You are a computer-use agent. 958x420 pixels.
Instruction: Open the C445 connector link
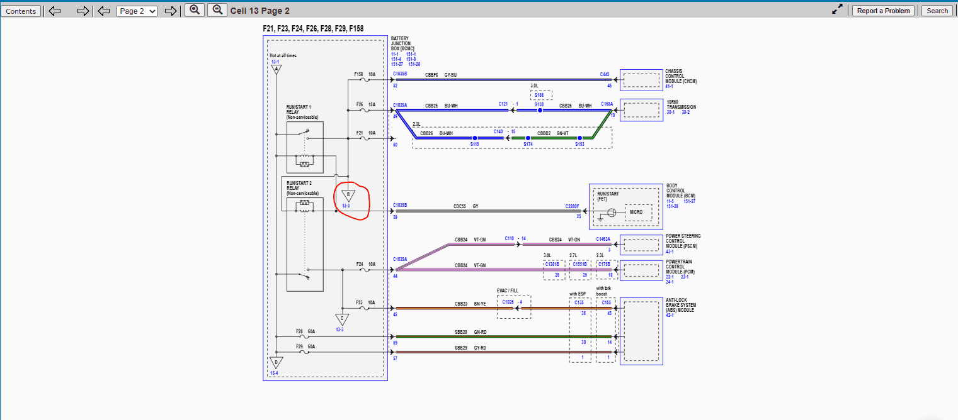click(x=605, y=74)
